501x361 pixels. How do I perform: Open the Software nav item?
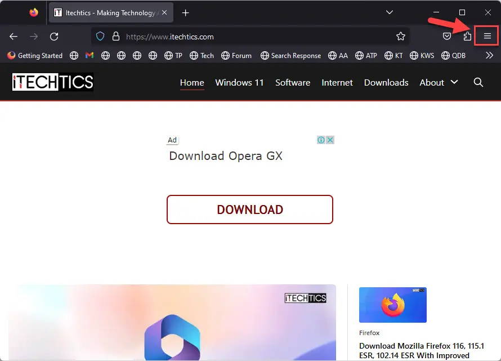coord(293,82)
